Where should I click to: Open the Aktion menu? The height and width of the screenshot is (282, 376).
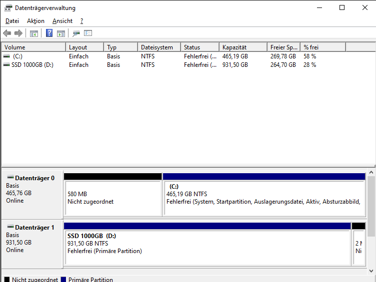[35, 21]
